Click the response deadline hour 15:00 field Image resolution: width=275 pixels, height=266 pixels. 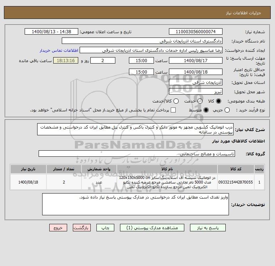[x=141, y=60]
